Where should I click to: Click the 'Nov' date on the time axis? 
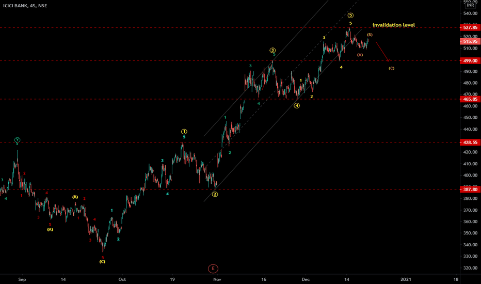217,279
